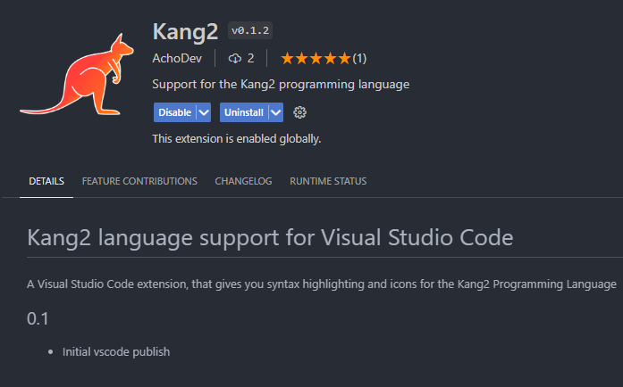Click the 'Kang2 language support for Visual Studio Code' heading
The width and height of the screenshot is (623, 387).
tap(270, 238)
